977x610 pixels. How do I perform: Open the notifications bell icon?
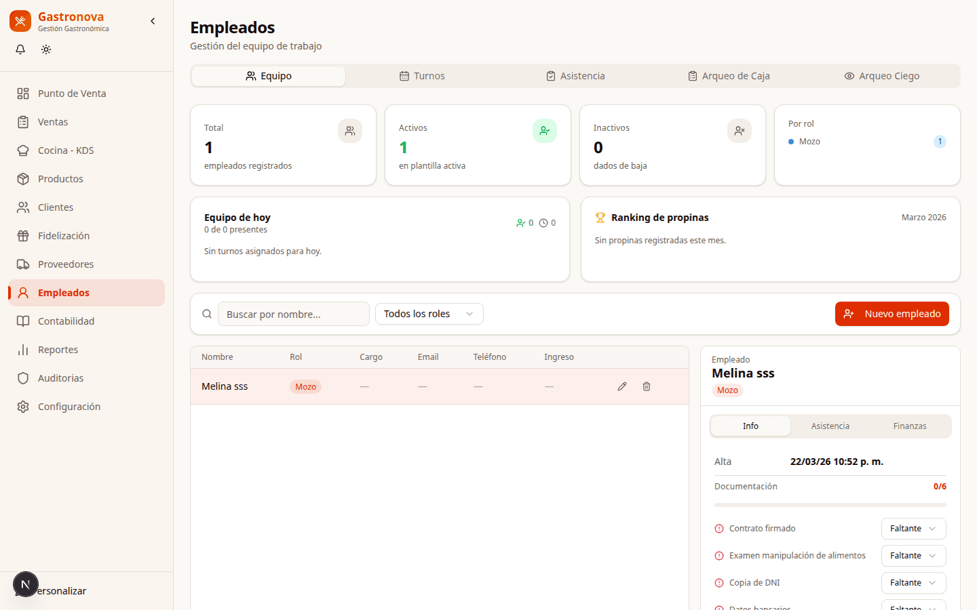[x=20, y=49]
